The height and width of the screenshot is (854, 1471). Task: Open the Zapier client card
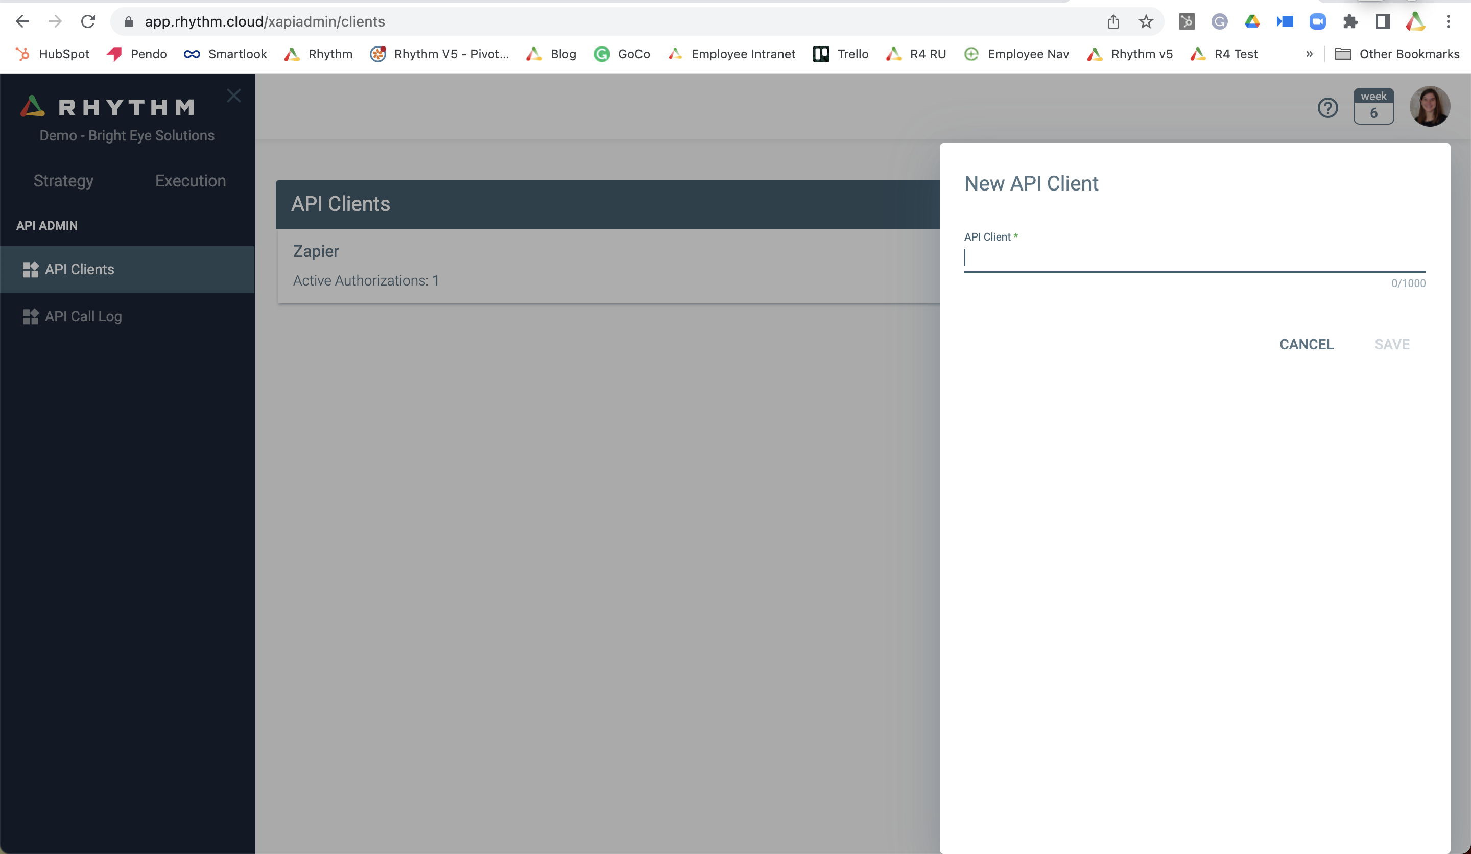(607, 266)
